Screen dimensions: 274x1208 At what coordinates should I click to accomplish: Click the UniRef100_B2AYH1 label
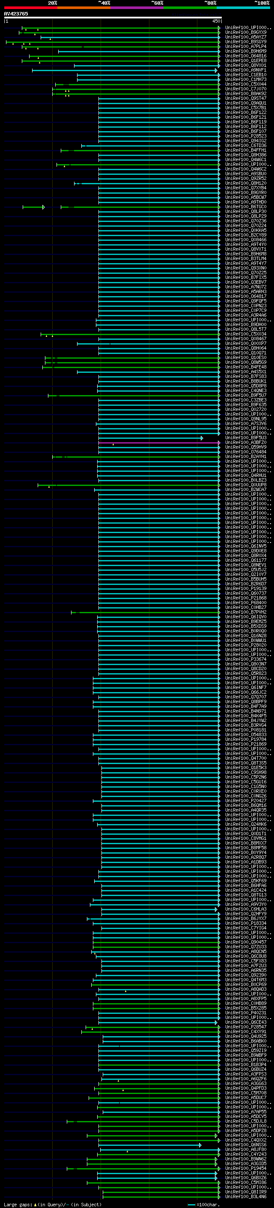click(246, 456)
